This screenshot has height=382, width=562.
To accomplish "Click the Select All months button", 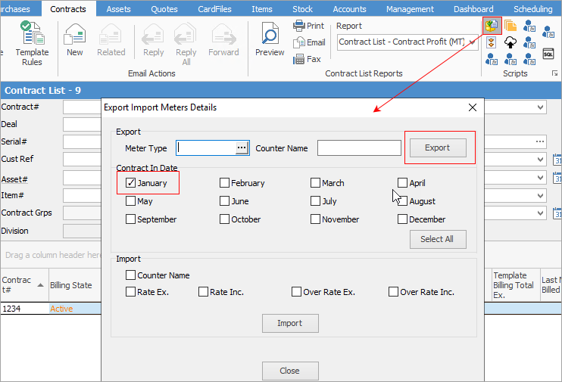I will pos(437,239).
